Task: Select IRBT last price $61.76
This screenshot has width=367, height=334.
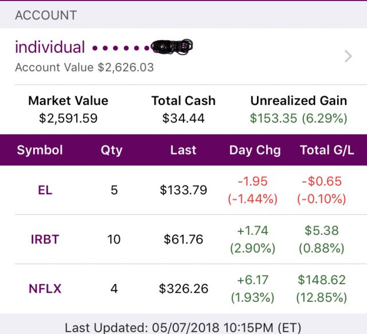Action: [183, 239]
